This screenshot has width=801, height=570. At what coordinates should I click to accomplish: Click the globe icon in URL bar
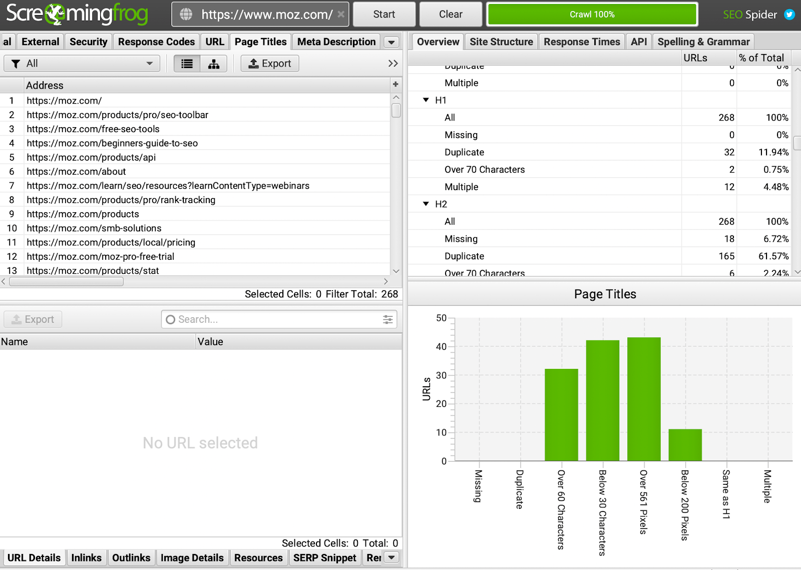click(186, 15)
